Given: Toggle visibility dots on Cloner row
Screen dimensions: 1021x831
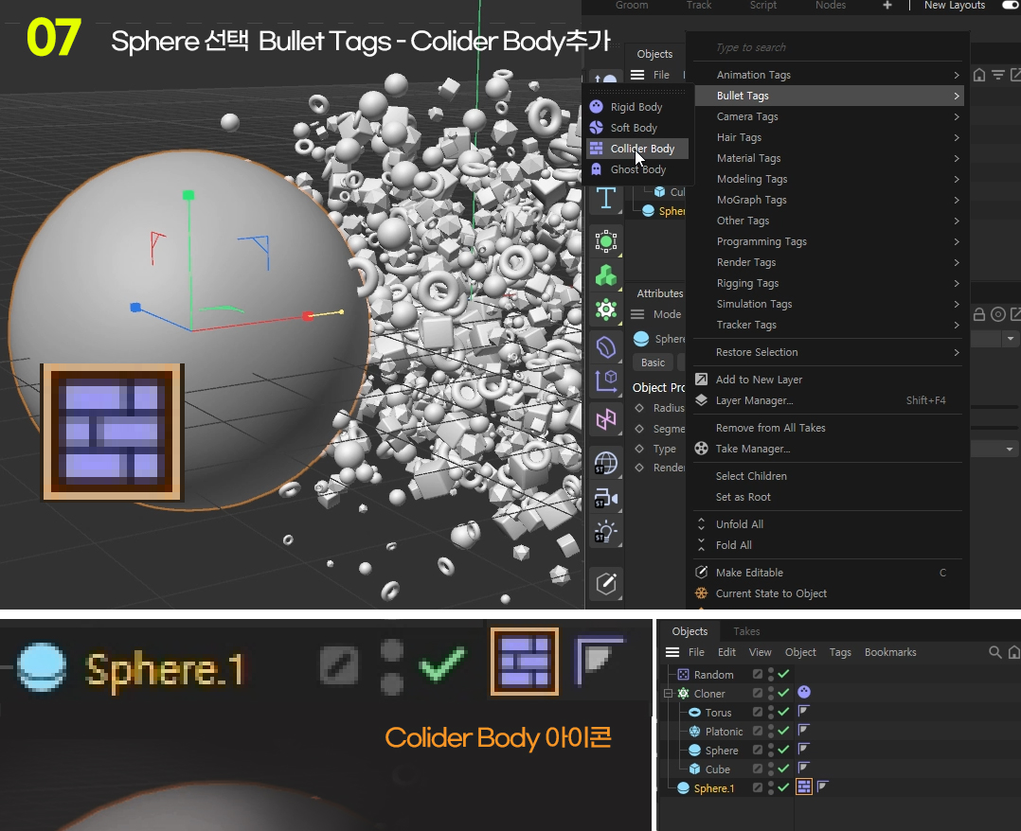Looking at the screenshot, I should point(771,693).
